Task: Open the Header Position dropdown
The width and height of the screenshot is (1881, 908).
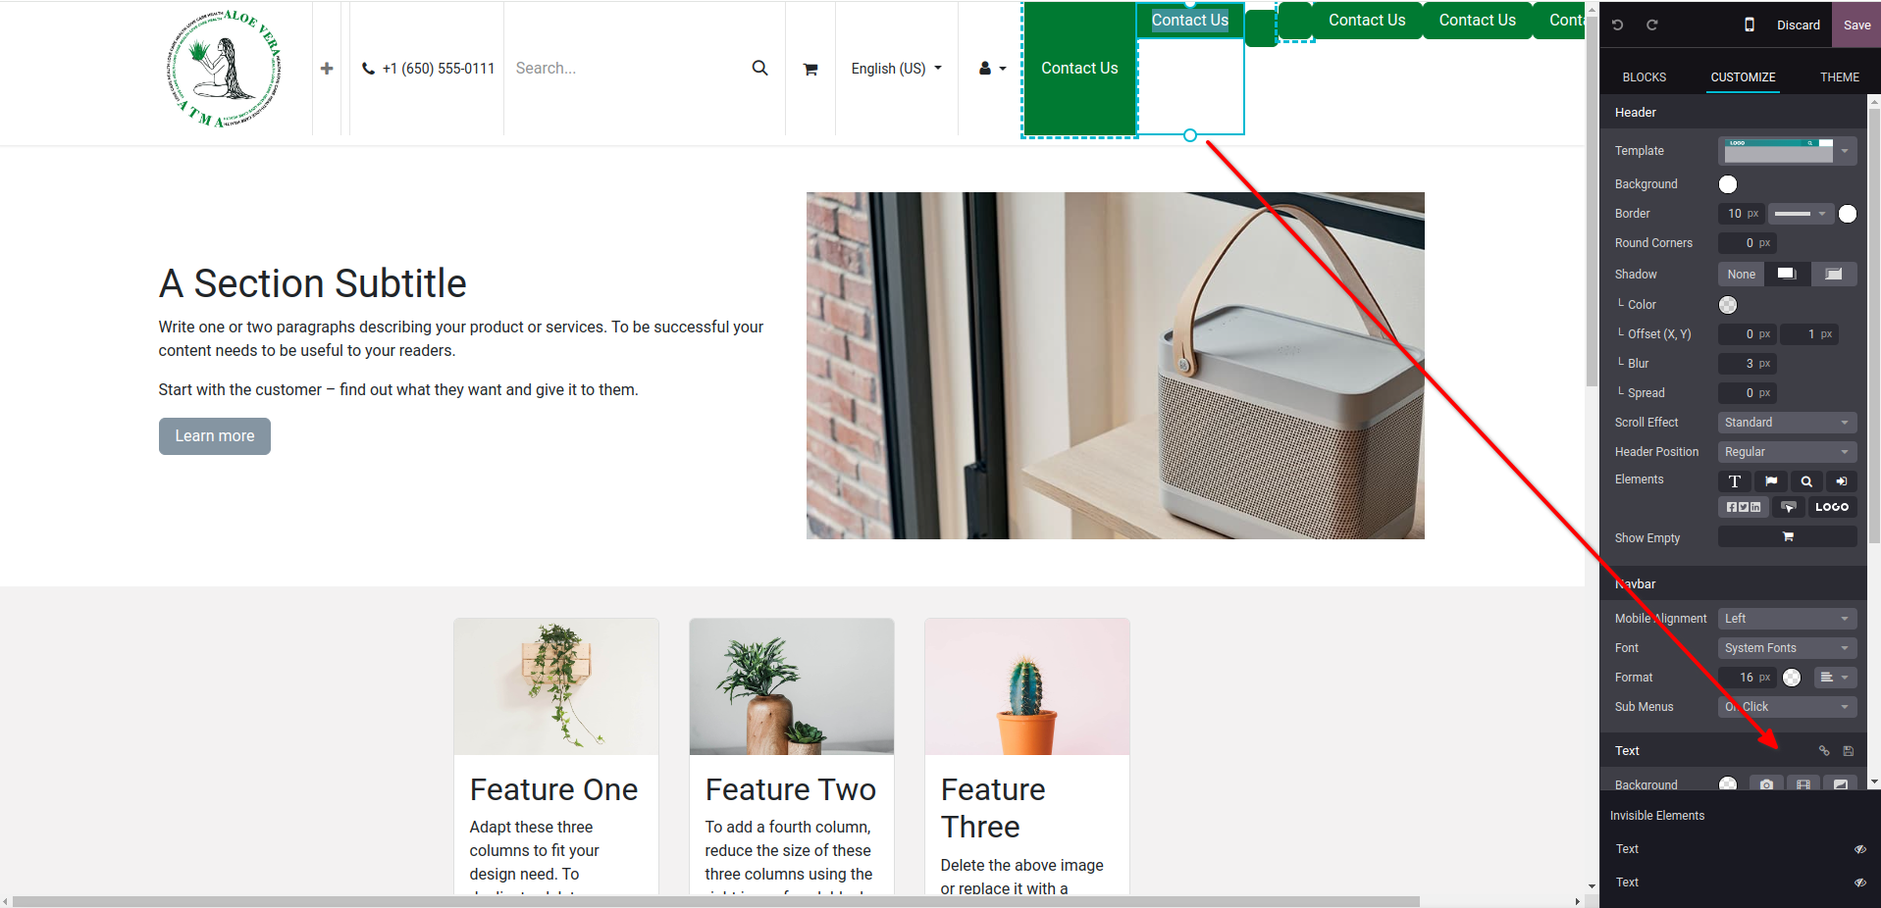Action: (x=1787, y=452)
